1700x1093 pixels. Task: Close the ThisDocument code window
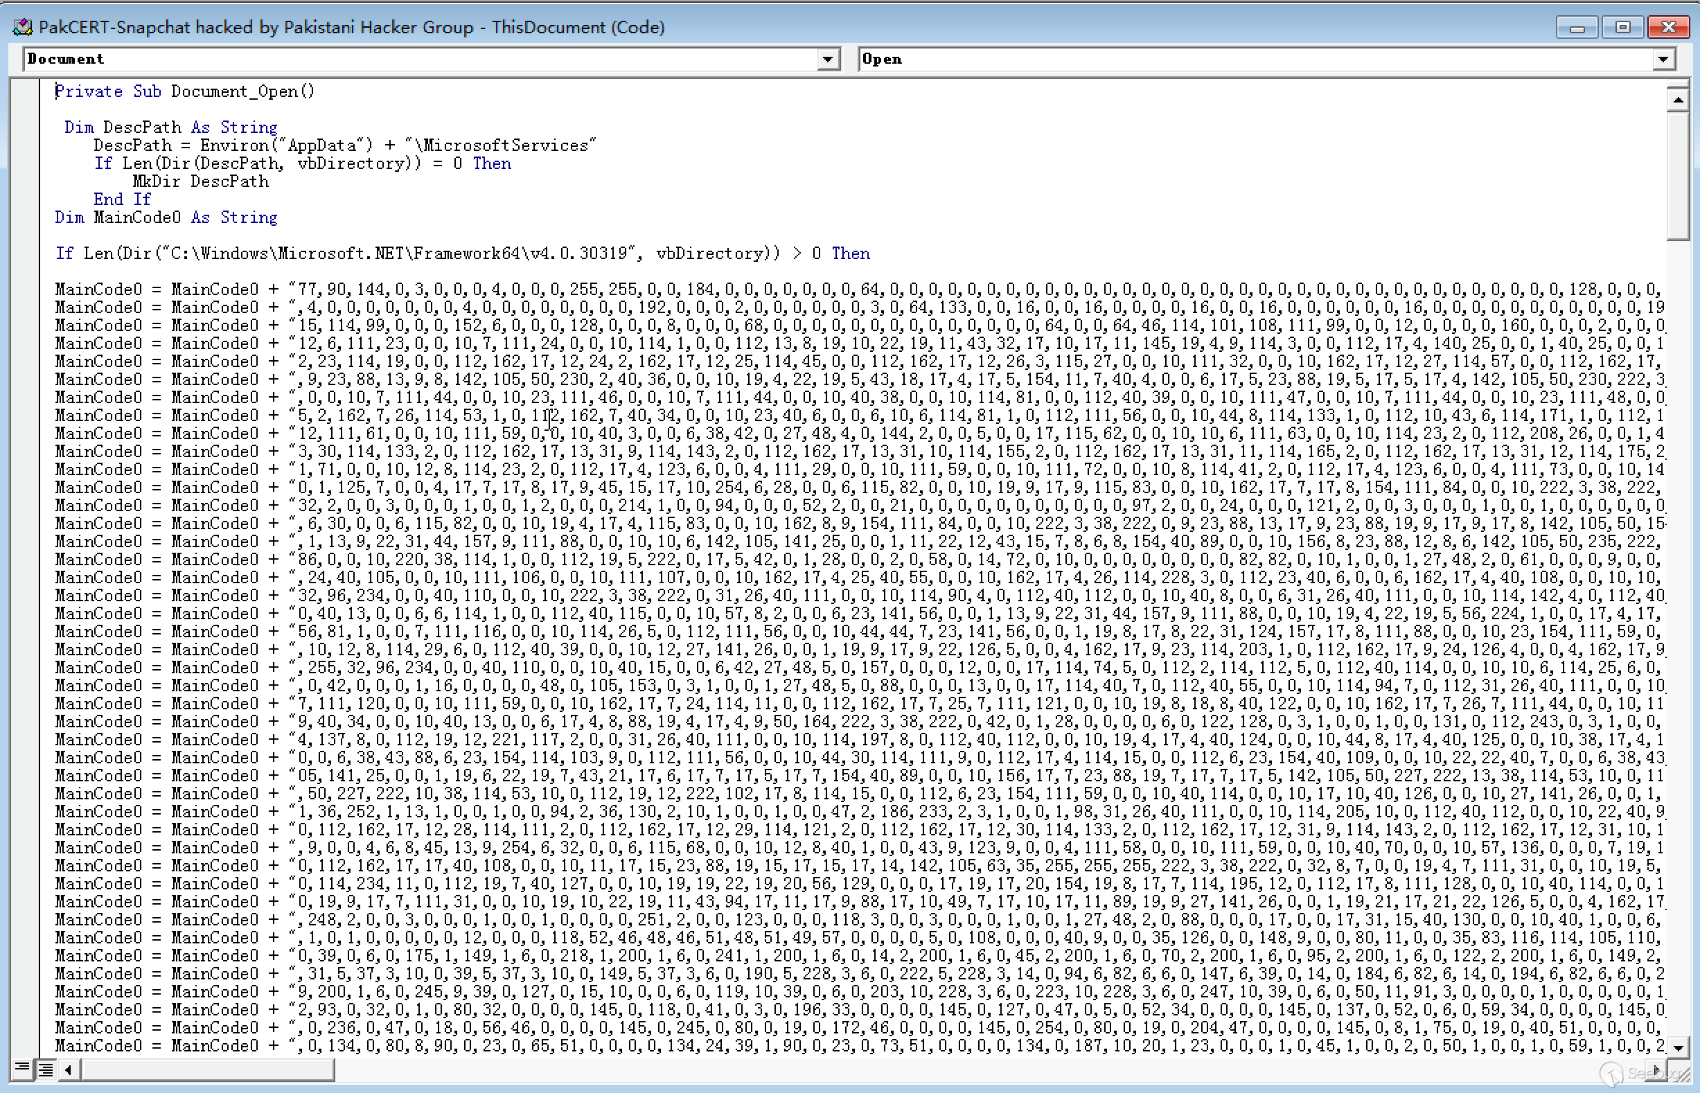click(1668, 28)
